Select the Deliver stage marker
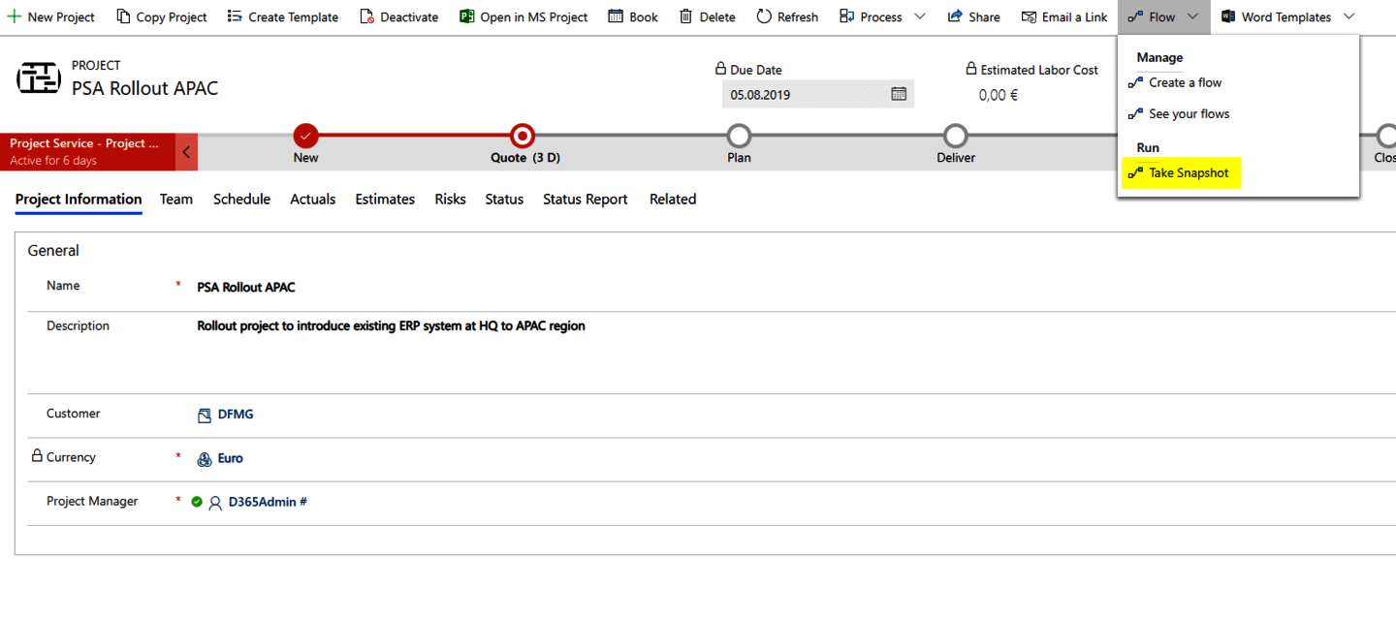 pyautogui.click(x=956, y=136)
